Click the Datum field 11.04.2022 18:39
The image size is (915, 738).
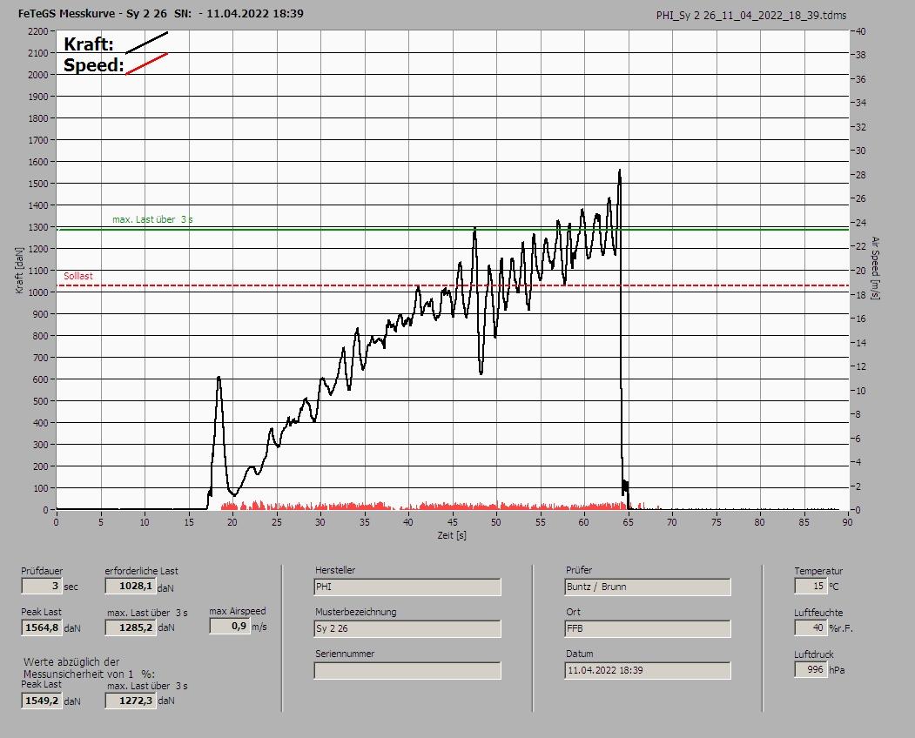(648, 670)
